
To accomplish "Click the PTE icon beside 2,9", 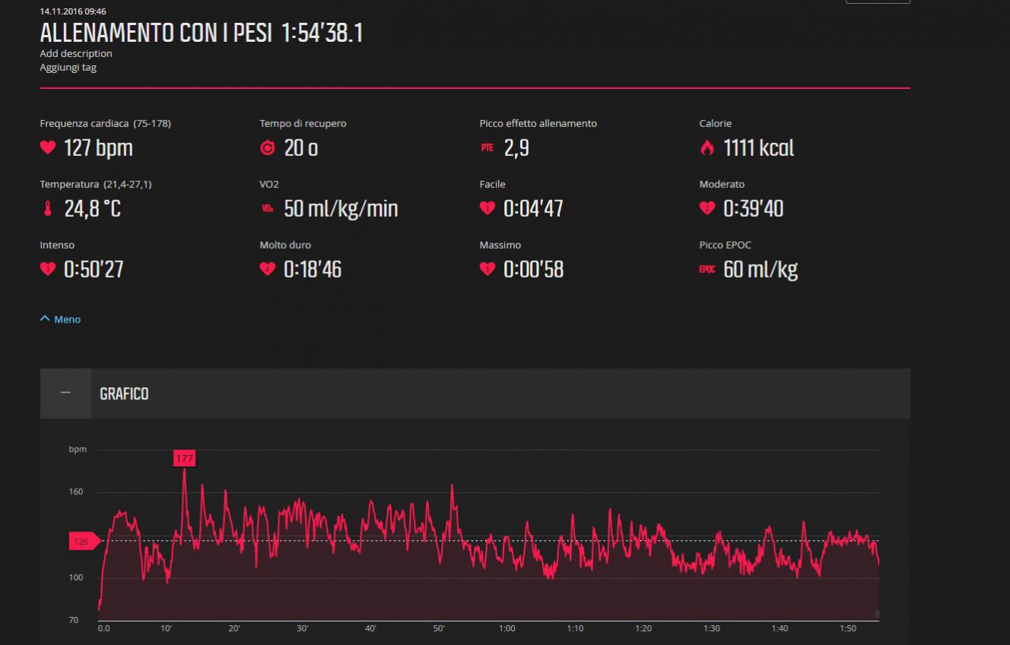I will tap(487, 148).
